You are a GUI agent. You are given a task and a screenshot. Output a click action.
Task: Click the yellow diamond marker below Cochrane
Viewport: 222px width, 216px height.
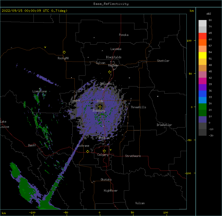click(88, 151)
